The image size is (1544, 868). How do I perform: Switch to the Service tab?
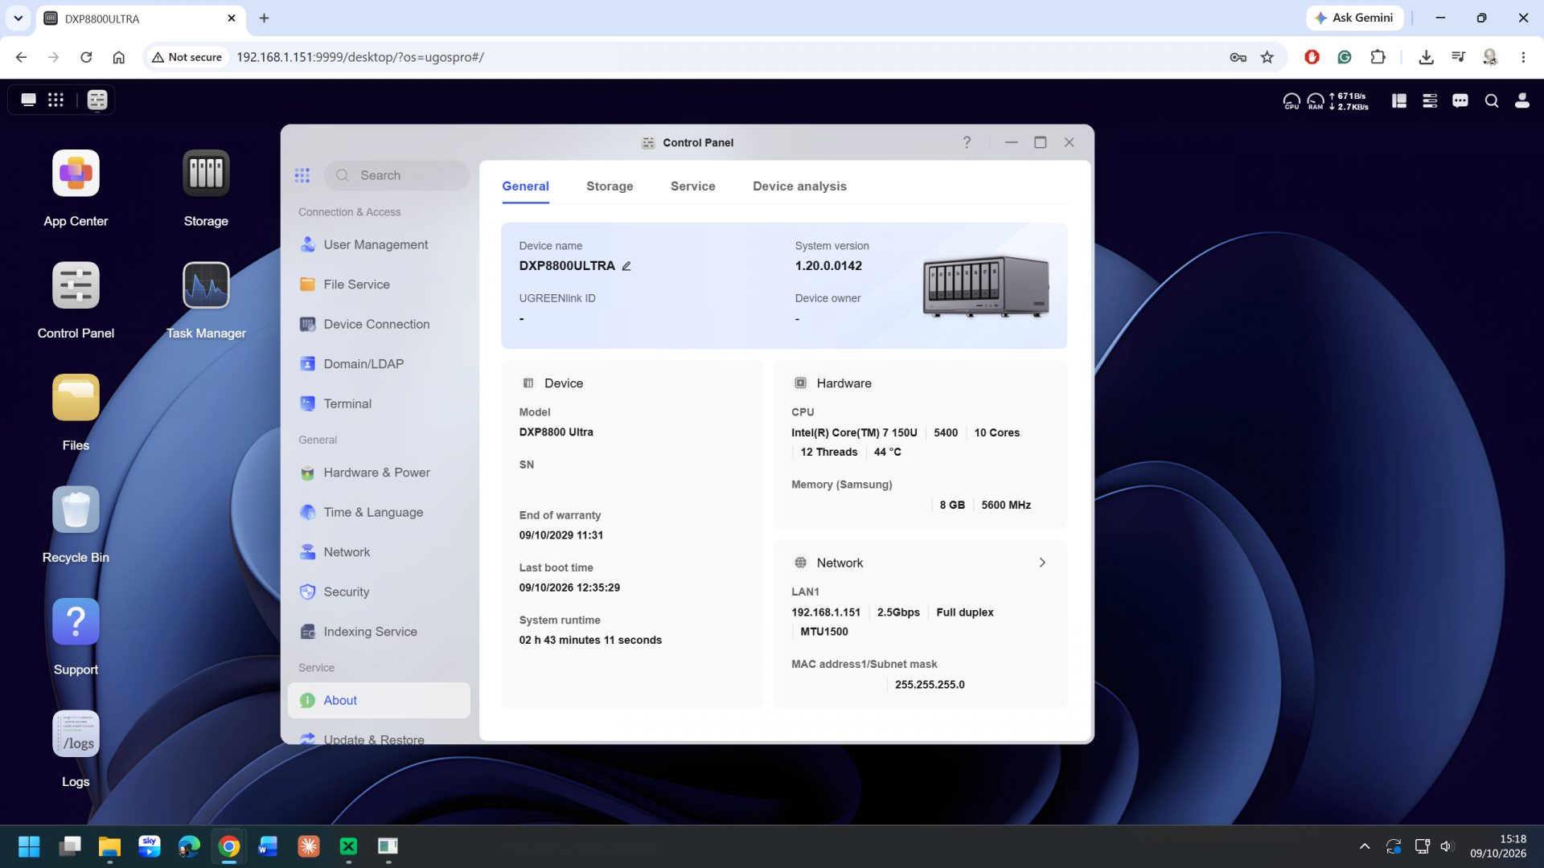pos(693,186)
